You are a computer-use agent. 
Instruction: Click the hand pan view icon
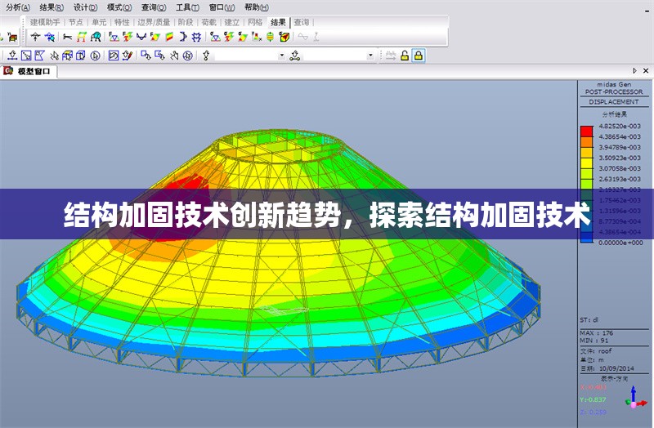(x=174, y=56)
